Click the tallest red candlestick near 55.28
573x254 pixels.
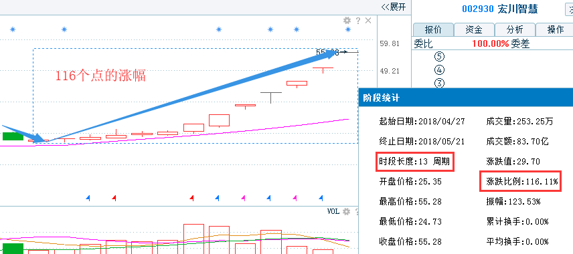(x=323, y=68)
